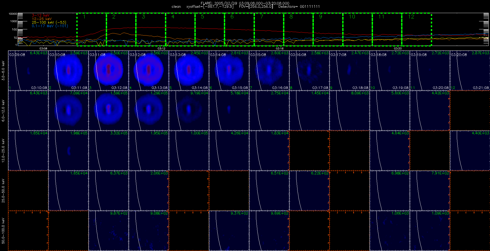490x251 pixels.
Task: Open the 50.0-100.0 keV image labeled 9.87E+02
Action: tap(108, 231)
